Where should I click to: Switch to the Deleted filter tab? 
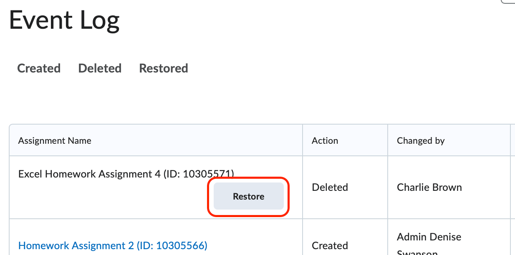pos(100,68)
